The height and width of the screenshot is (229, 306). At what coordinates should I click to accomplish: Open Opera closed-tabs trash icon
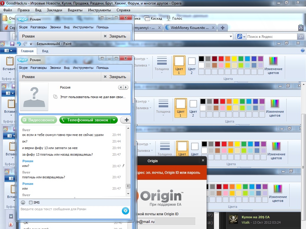click(301, 27)
